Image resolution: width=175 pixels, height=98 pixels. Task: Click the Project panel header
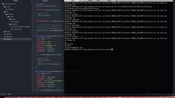click(16, 1)
